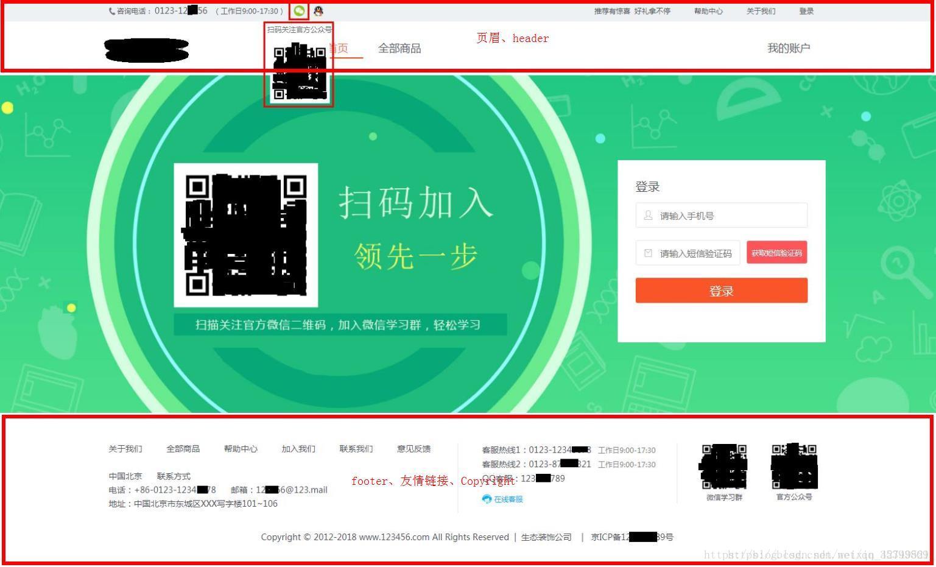Click the user icon in phone number field
This screenshot has height=567, width=936.
648,215
